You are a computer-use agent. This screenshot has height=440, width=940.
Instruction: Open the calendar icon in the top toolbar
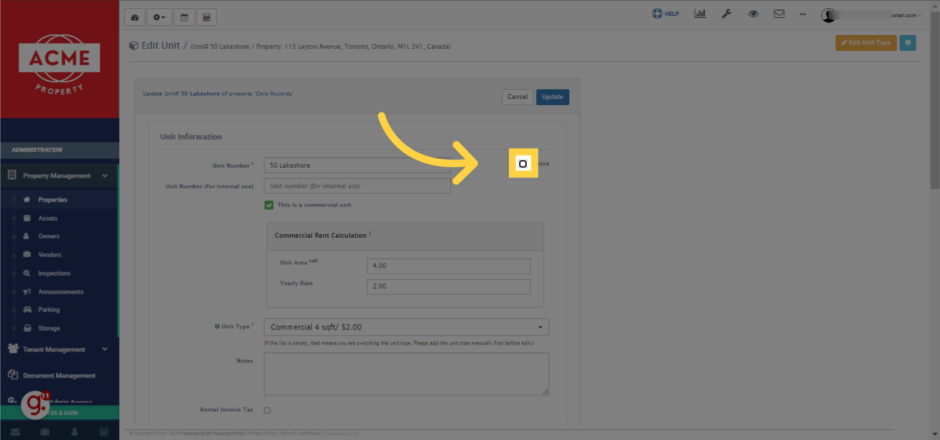click(184, 16)
